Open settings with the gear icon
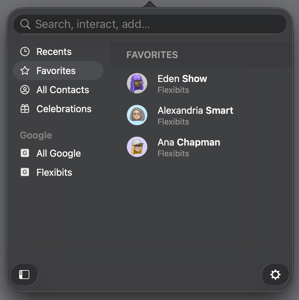 275,274
